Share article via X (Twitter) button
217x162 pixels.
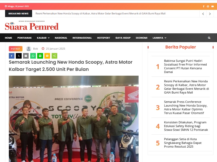[19, 56]
